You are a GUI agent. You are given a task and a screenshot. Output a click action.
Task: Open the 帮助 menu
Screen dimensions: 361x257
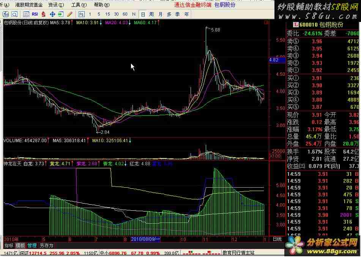pos(102,5)
